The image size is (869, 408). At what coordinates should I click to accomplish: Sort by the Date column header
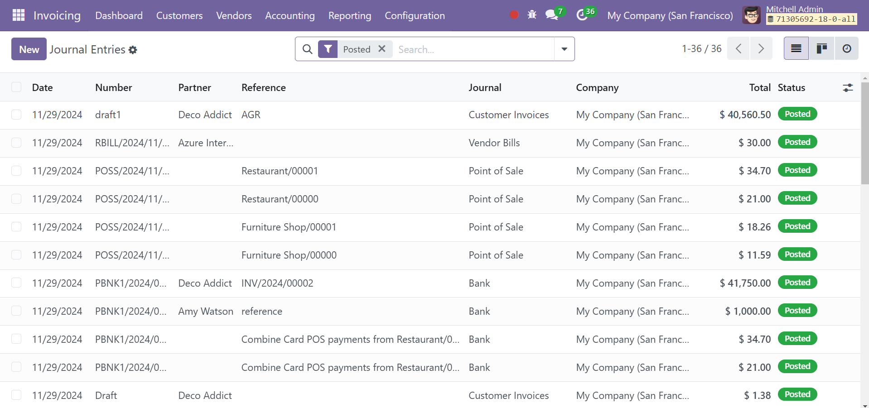point(43,87)
